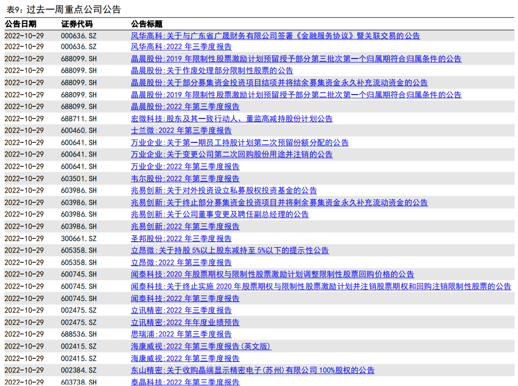Image resolution: width=518 pixels, height=386 pixels.
Task: Open 万业企业 变更回购股份用途并注销 link
Action: (x=232, y=154)
